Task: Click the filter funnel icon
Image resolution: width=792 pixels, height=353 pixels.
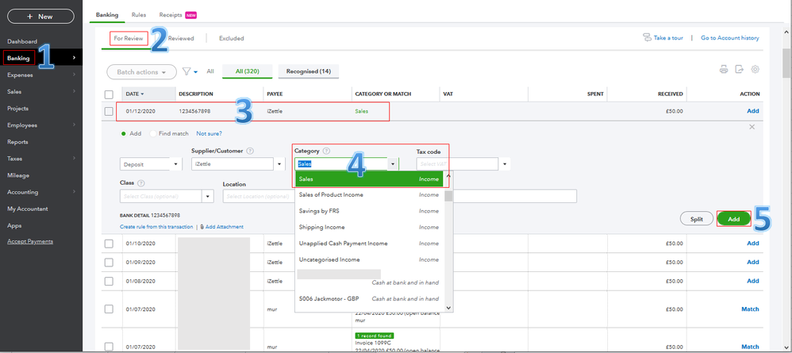Action: [x=186, y=71]
